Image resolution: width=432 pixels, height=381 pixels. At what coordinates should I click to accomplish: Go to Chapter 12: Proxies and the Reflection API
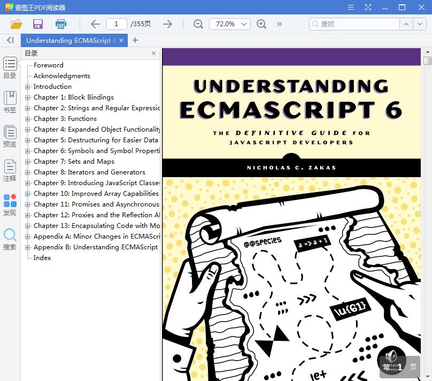tap(96, 215)
